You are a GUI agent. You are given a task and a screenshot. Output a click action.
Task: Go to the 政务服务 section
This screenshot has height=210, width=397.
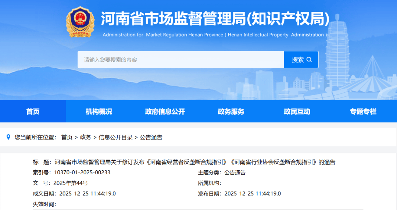tap(231, 111)
